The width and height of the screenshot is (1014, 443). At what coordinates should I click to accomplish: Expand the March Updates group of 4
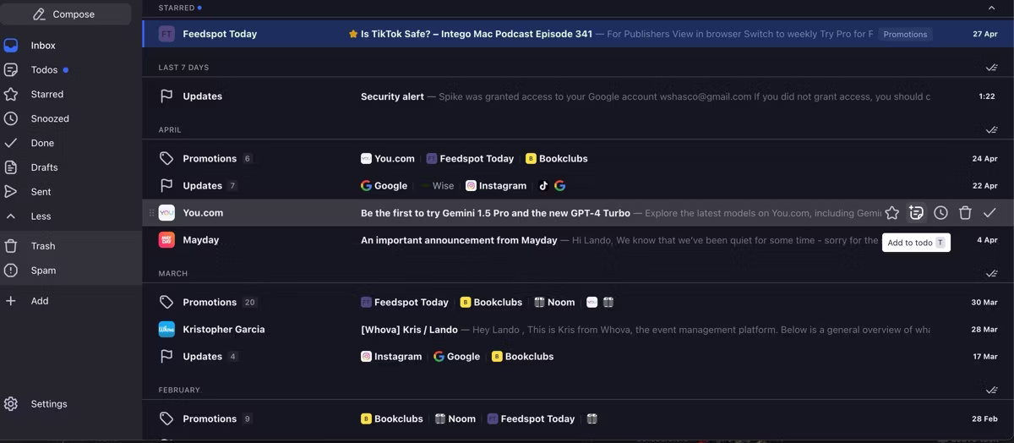tap(578, 357)
